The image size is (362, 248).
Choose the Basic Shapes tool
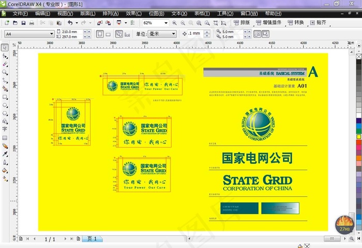click(x=5, y=121)
